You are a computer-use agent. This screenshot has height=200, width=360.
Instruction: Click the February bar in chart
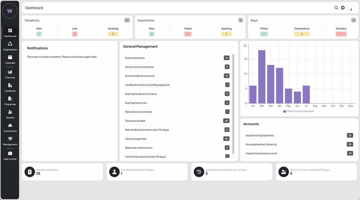262,77
